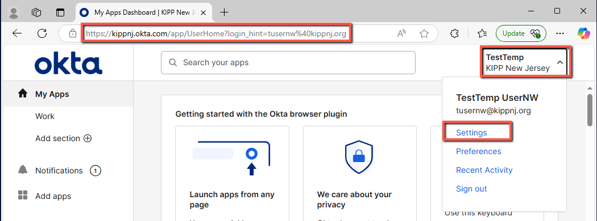Click the notifications count badge 1
The image size is (597, 221).
95,171
